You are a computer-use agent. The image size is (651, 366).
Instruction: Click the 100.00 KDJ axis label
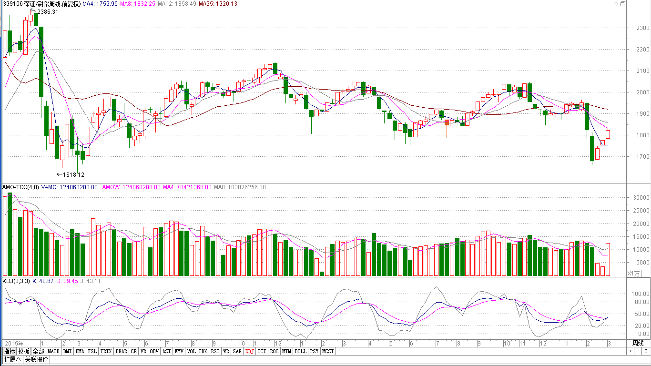(641, 294)
